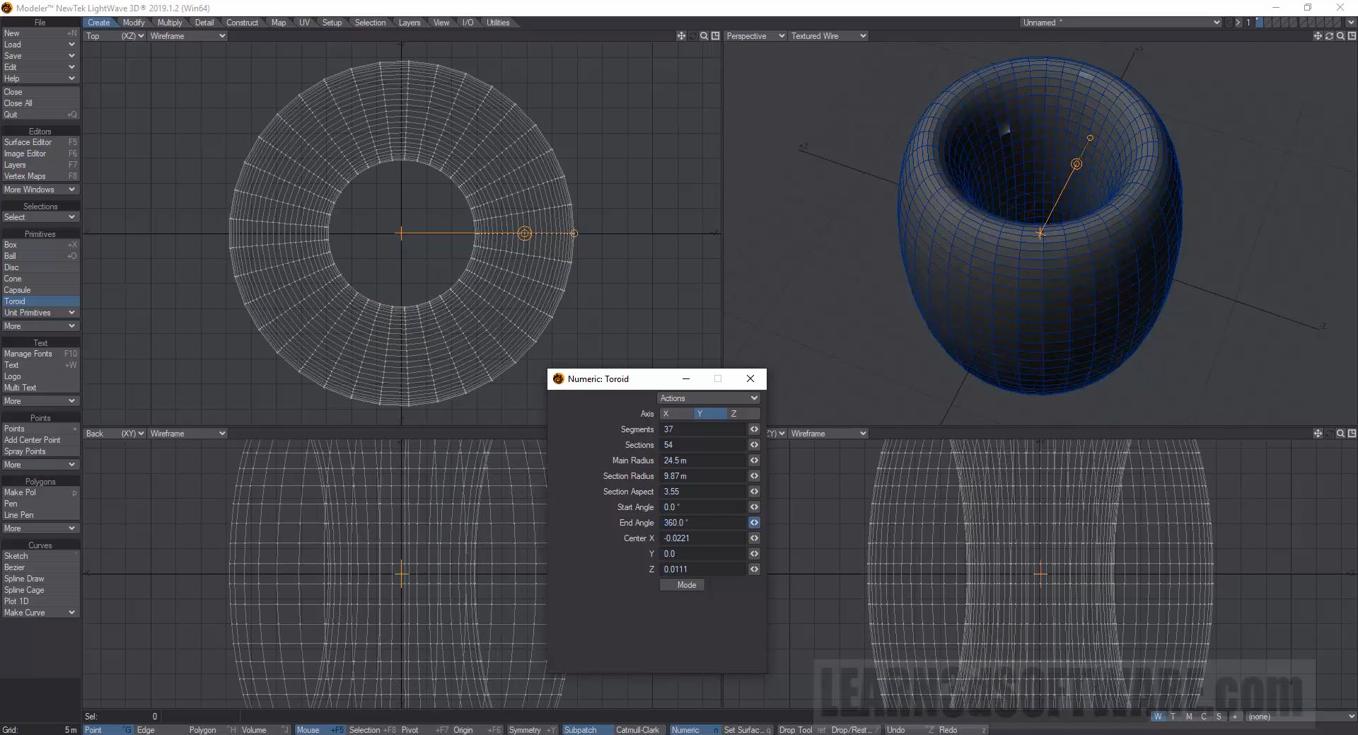Click the plus icon beside vertex map buttons
This screenshot has height=735, width=1358.
1235,717
